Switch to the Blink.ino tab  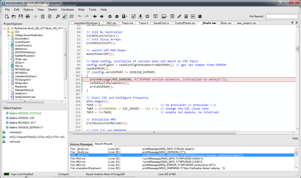point(226,23)
